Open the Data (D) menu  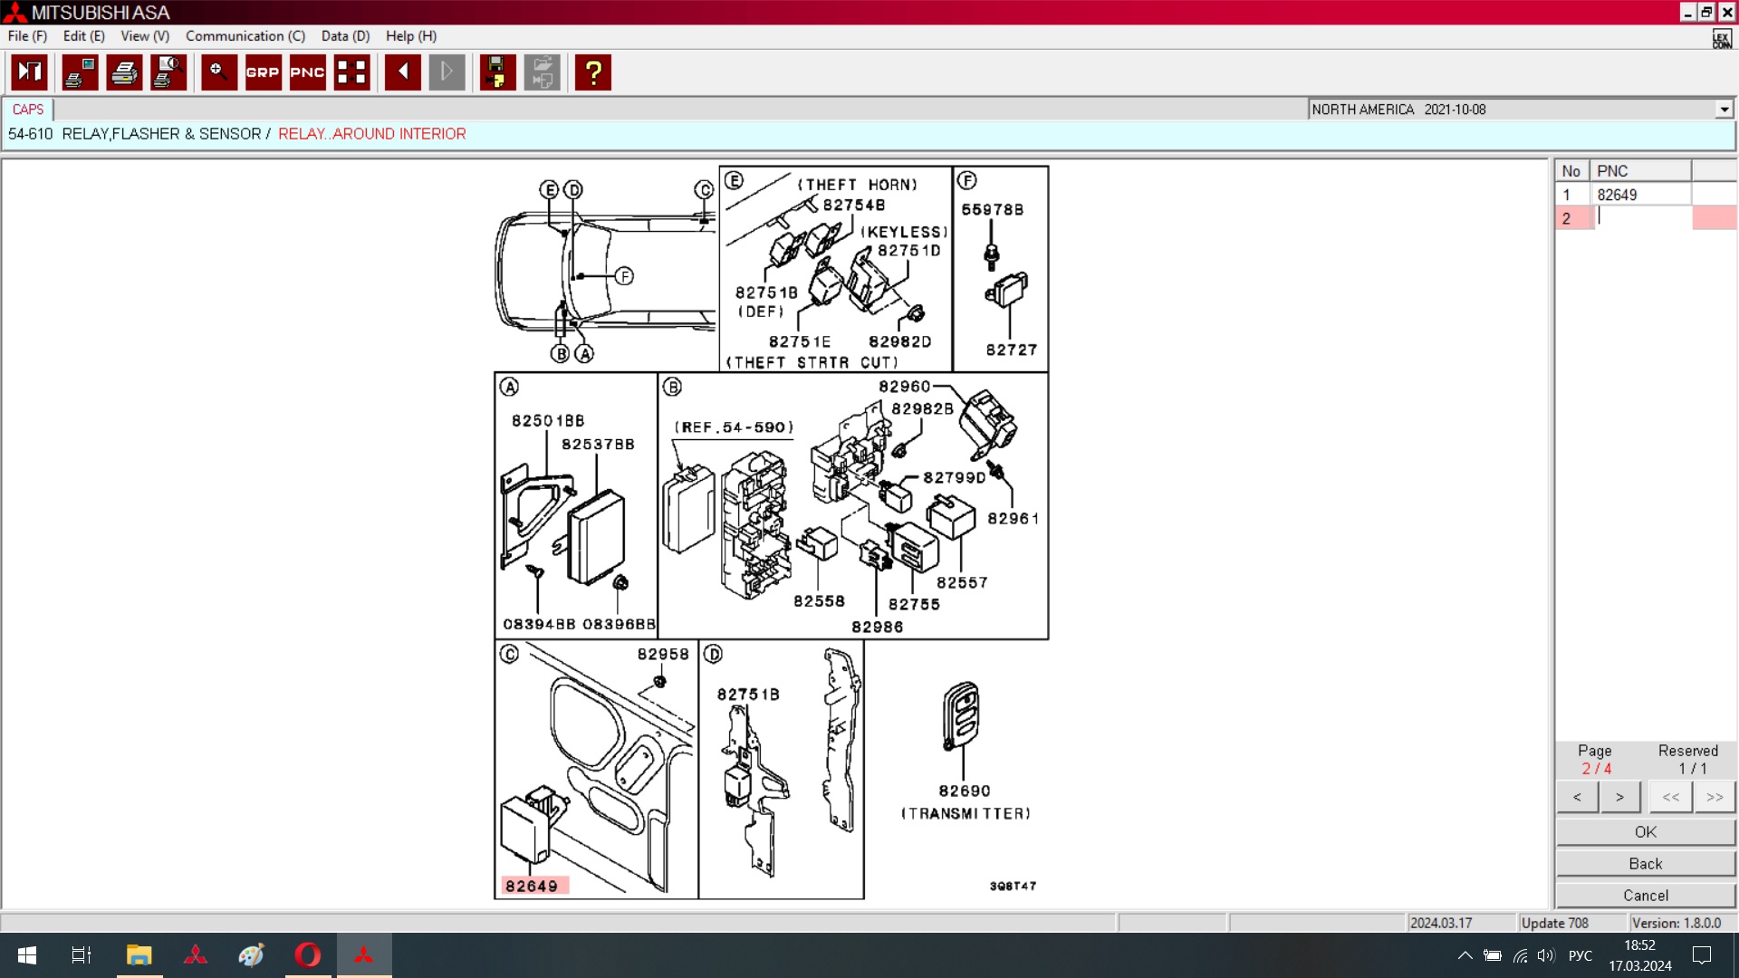tap(345, 36)
